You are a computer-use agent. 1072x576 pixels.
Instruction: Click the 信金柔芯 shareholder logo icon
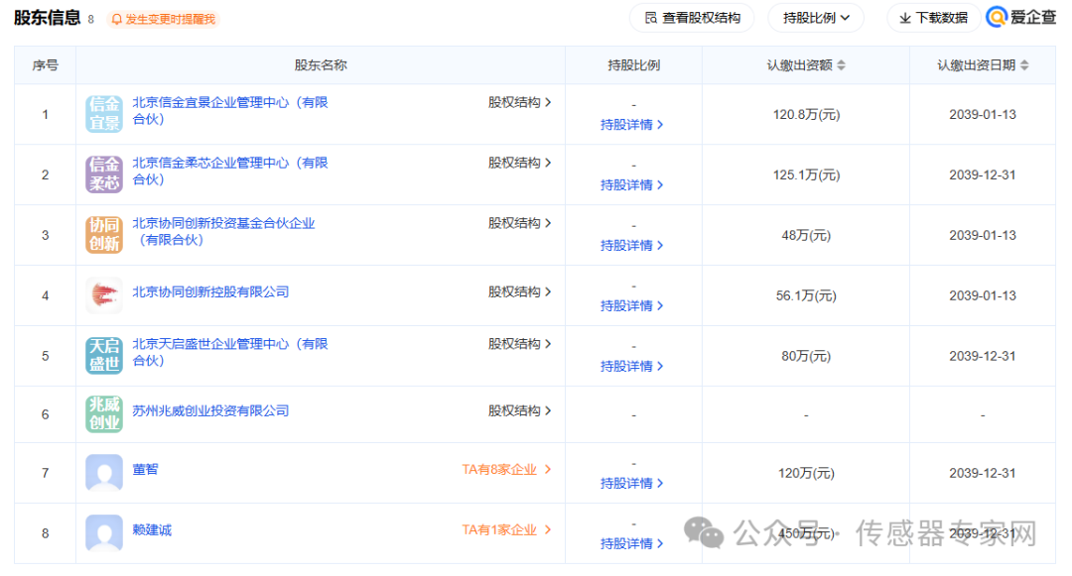click(104, 174)
